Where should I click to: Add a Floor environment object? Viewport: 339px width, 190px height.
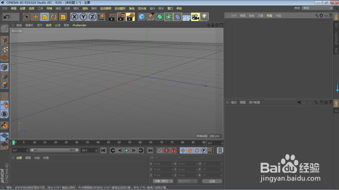point(186,17)
